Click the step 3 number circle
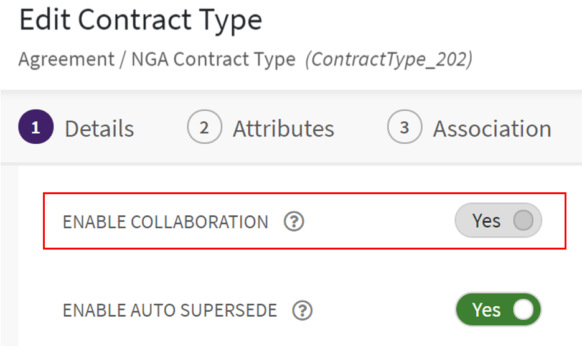 (404, 128)
